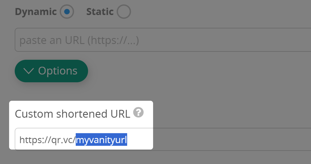The height and width of the screenshot is (164, 311).
Task: Open help for Custom shortened URL
Action: [138, 112]
